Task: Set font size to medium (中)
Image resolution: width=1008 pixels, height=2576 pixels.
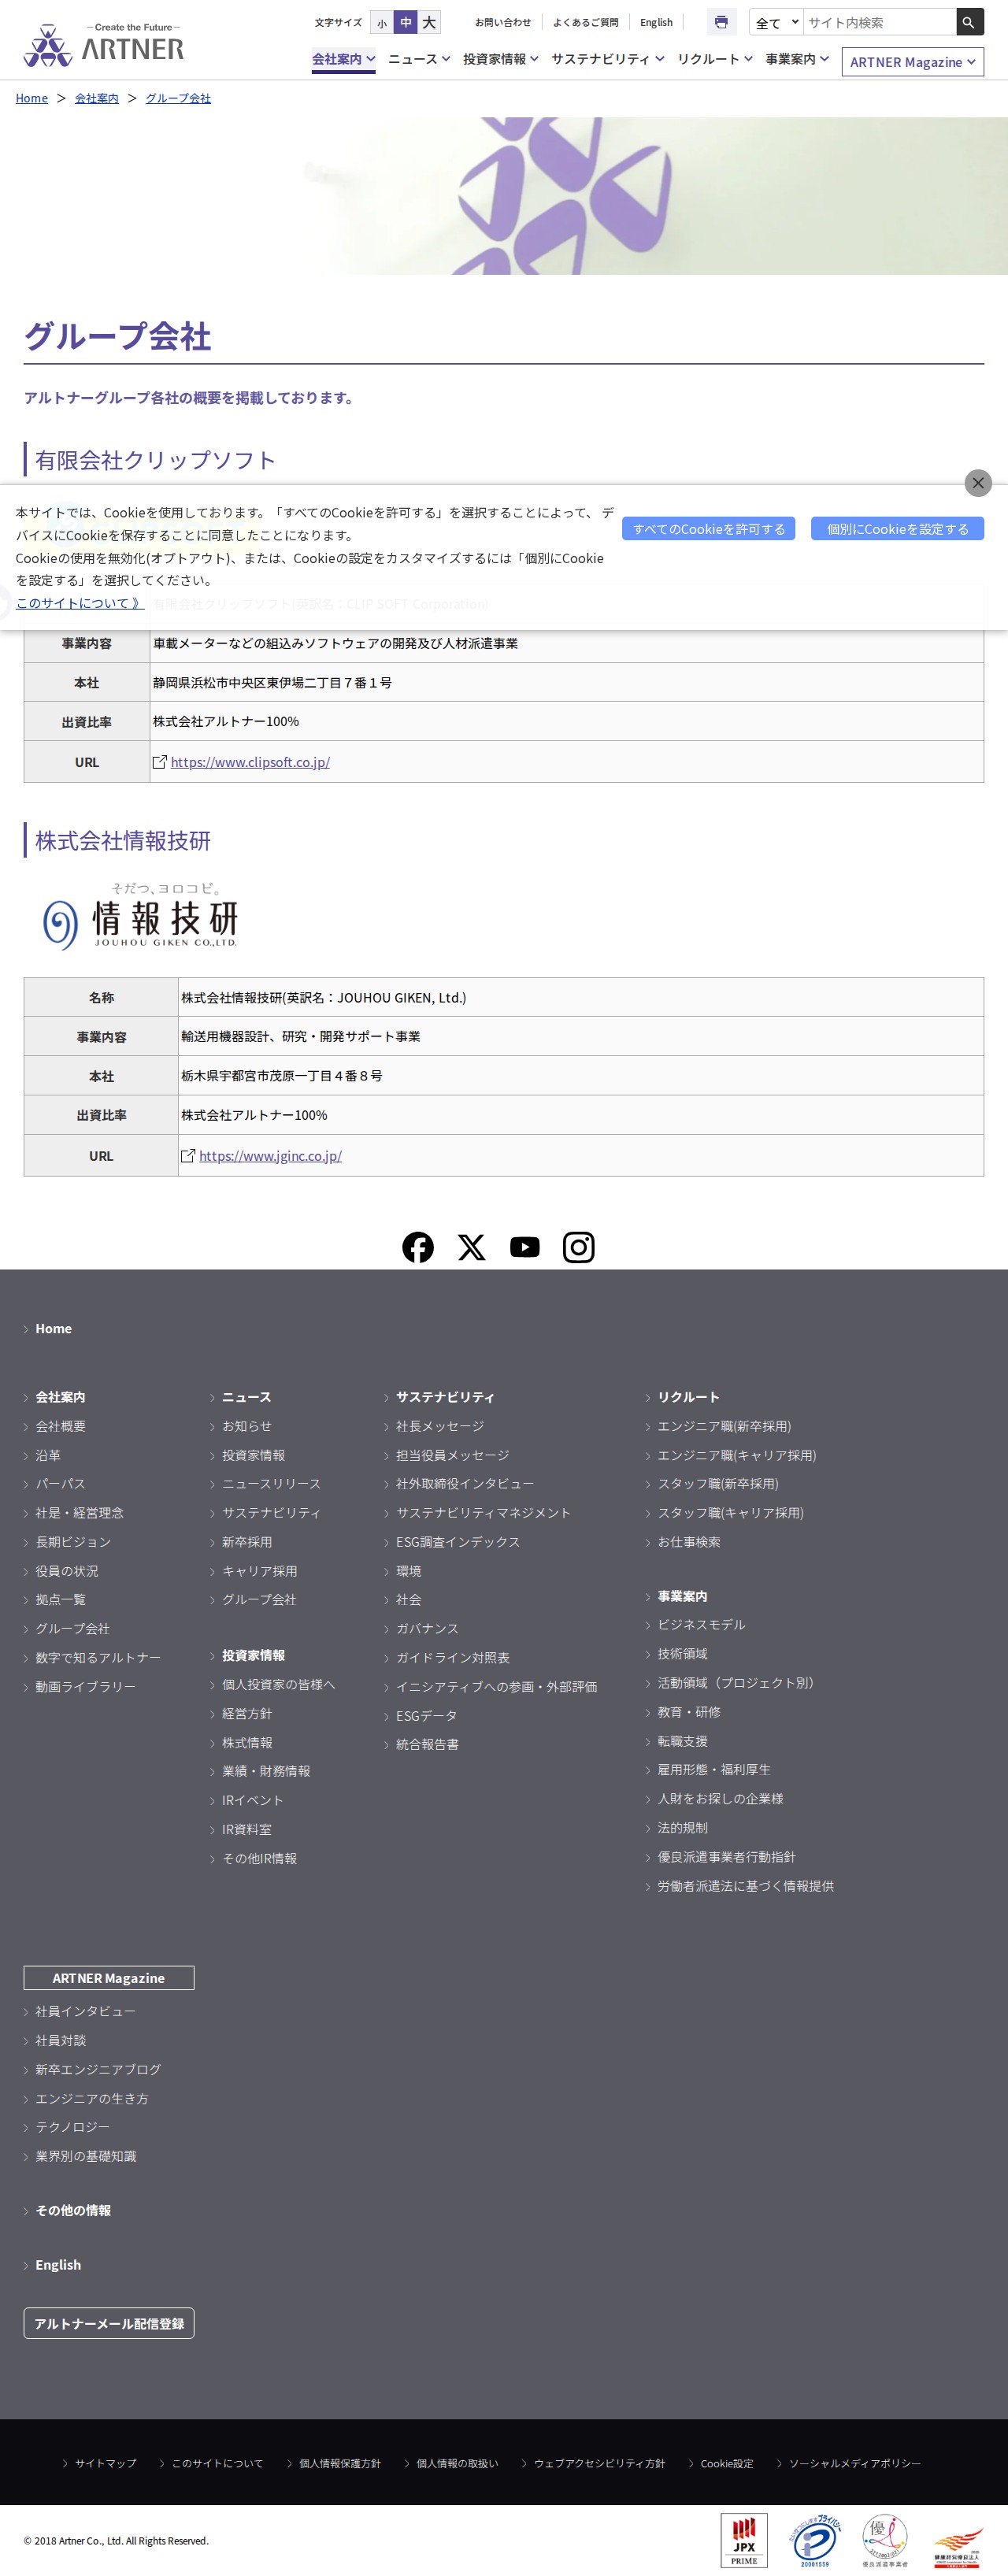Action: pyautogui.click(x=406, y=22)
